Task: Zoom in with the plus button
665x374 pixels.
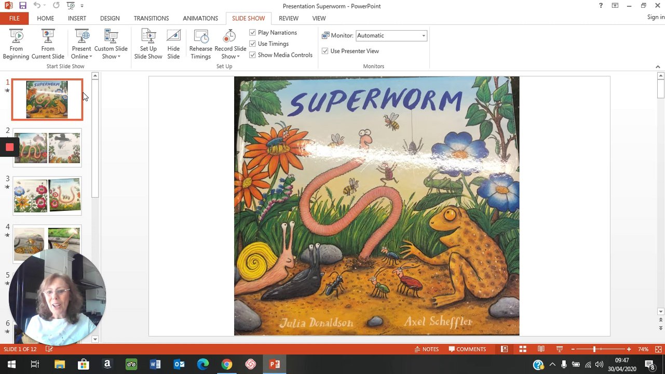Action: click(629, 349)
